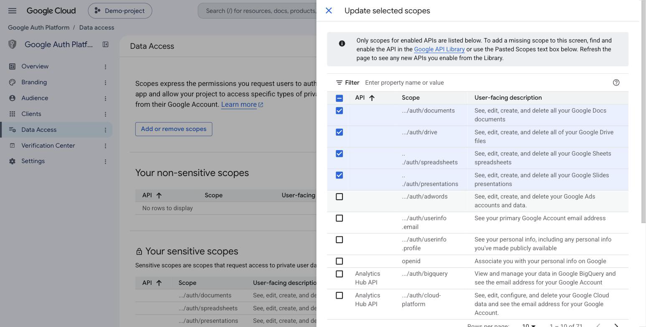The height and width of the screenshot is (327, 646).
Task: Click the Overview sidebar icon
Action: [x=13, y=66]
